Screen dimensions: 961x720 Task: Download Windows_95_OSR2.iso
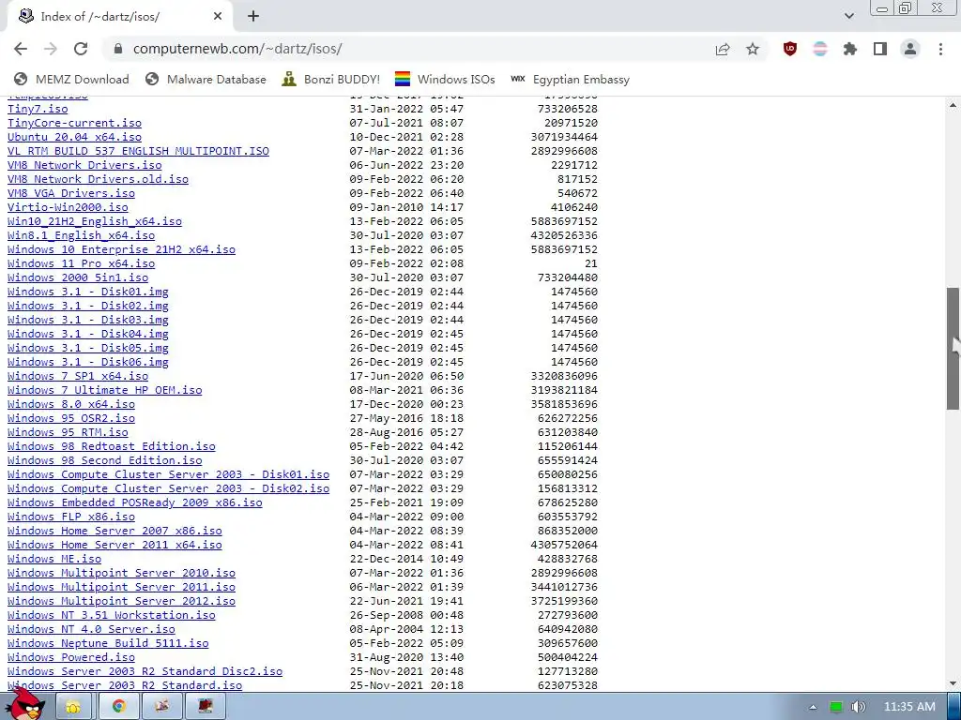[71, 419]
